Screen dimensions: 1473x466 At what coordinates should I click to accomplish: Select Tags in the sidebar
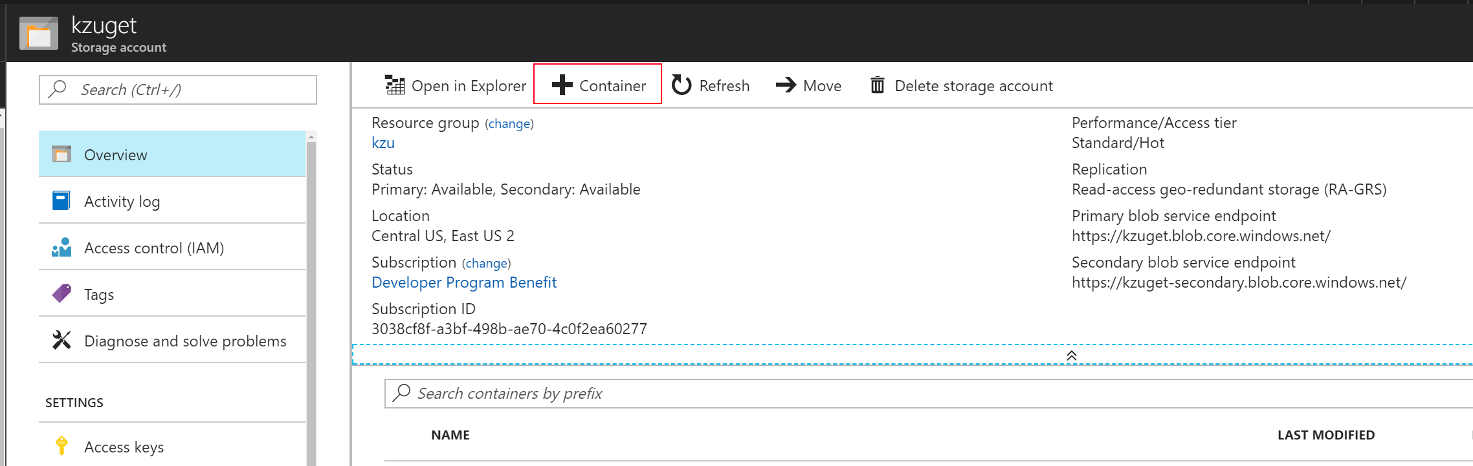(x=172, y=294)
